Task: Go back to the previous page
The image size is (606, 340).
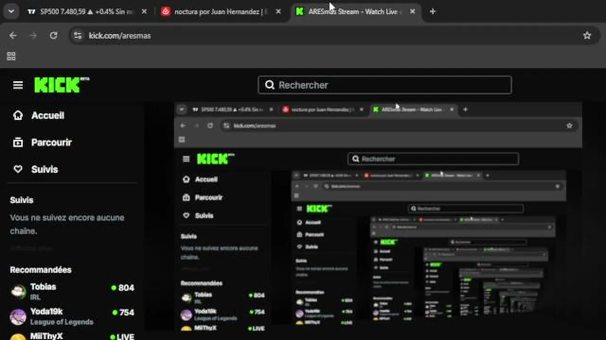Action: coord(13,35)
